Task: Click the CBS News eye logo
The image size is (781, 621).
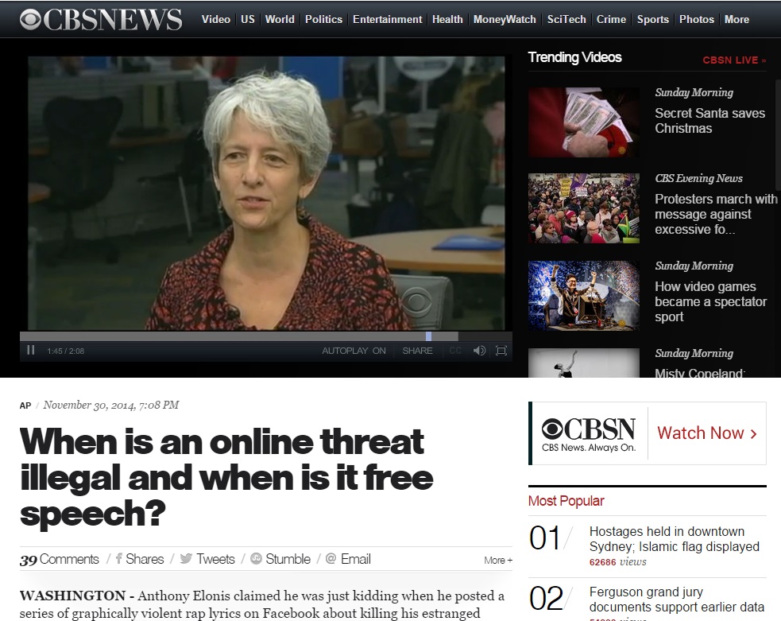Action: (30, 19)
